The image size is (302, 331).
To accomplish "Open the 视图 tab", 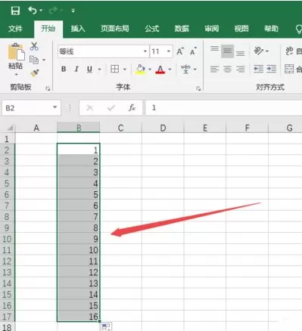I will 241,29.
